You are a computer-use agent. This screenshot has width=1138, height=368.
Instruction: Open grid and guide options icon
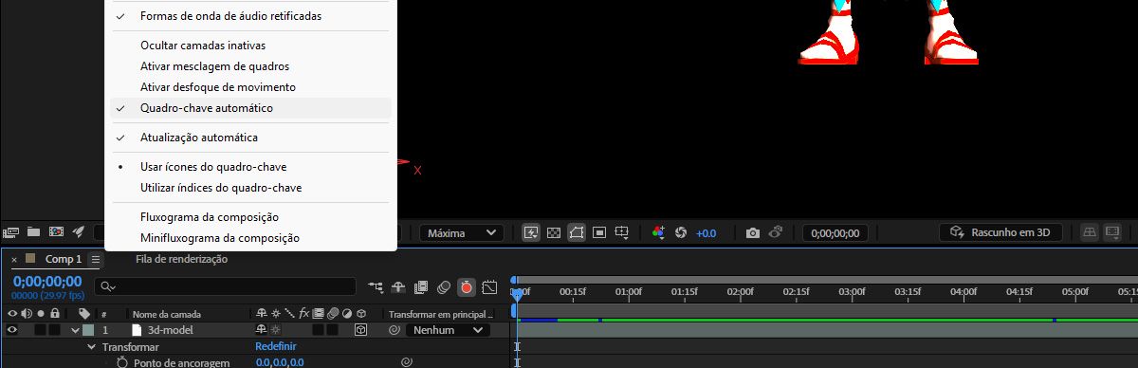(622, 232)
